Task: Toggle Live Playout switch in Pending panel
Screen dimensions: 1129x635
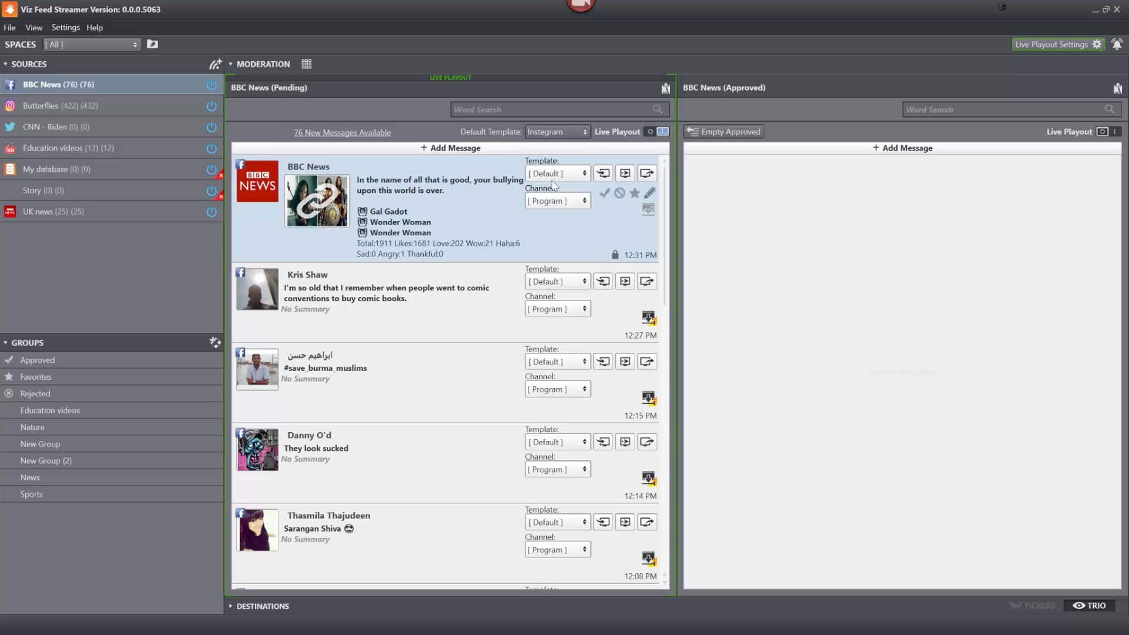Action: (x=656, y=132)
